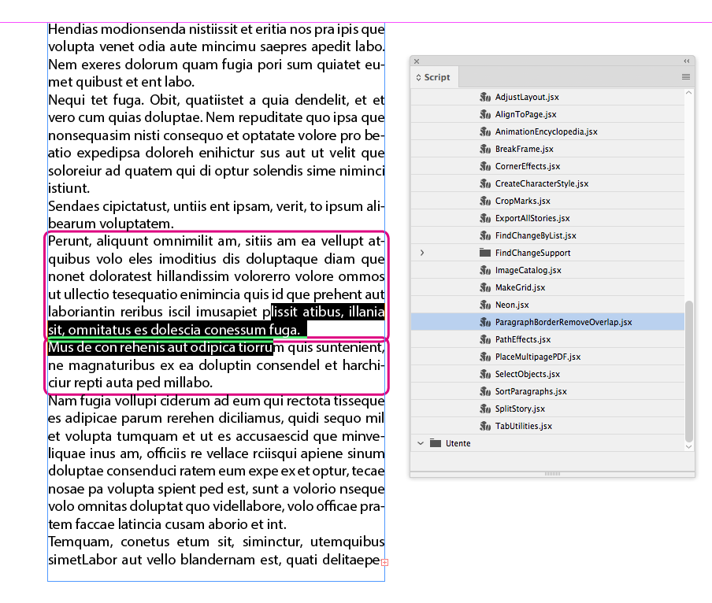The height and width of the screenshot is (603, 712).
Task: Select ParagraphBorderRemoveOverlap.jsx in the list
Action: click(563, 322)
